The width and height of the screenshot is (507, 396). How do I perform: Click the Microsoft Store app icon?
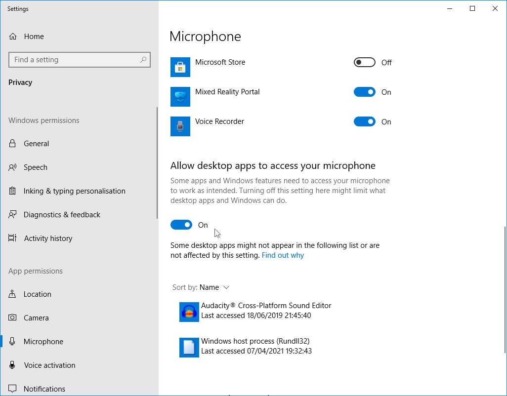point(180,67)
